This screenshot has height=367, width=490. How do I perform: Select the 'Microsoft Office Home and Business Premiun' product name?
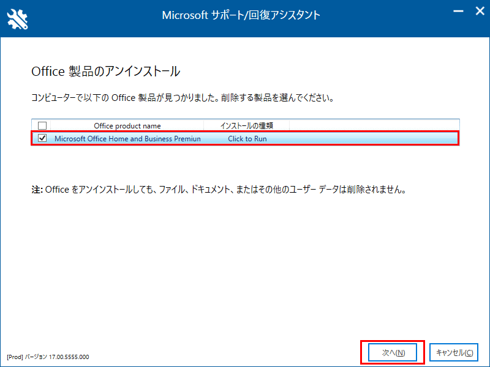(x=127, y=139)
